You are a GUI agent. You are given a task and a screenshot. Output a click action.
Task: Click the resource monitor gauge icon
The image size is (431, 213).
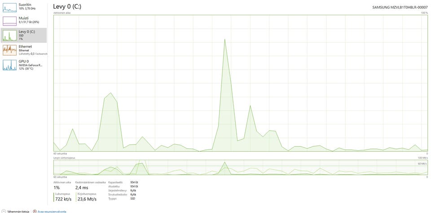(x=35, y=211)
